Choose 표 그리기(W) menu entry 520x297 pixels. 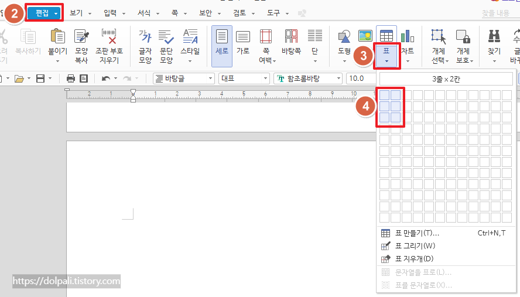coord(446,246)
